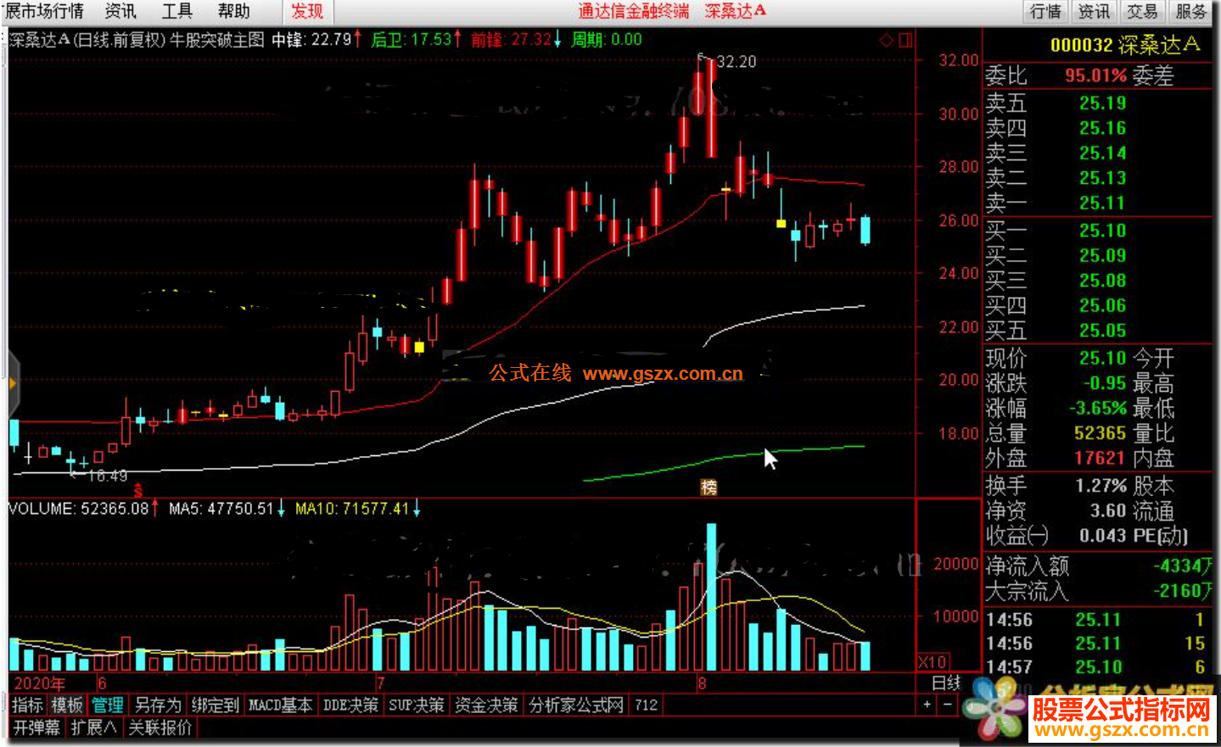Select MACD基本 indicator tab
Image resolution: width=1221 pixels, height=747 pixels.
[280, 705]
